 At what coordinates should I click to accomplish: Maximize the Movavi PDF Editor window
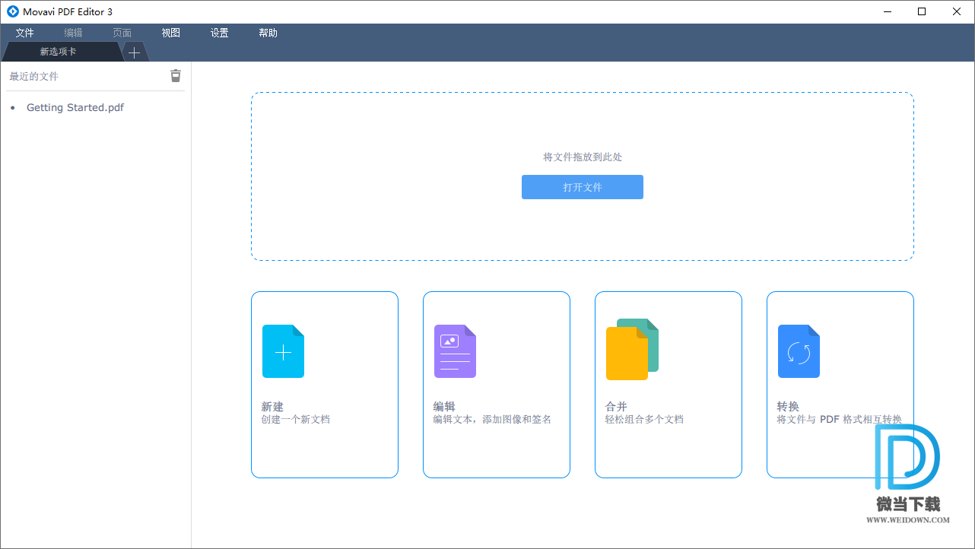(x=922, y=11)
